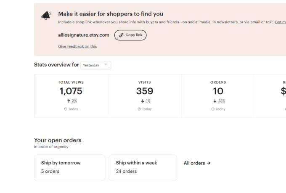
Task: Click the clock icon under Total Views
Action: [x=66, y=109]
